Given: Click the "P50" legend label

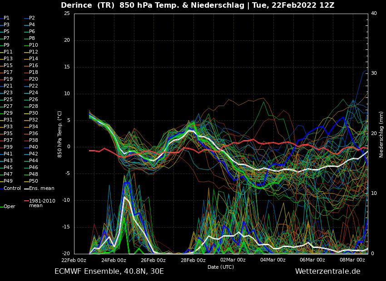Looking at the screenshot, I should pyautogui.click(x=34, y=181).
